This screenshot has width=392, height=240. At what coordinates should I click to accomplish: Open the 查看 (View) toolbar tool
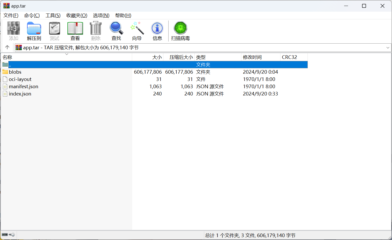(75, 31)
